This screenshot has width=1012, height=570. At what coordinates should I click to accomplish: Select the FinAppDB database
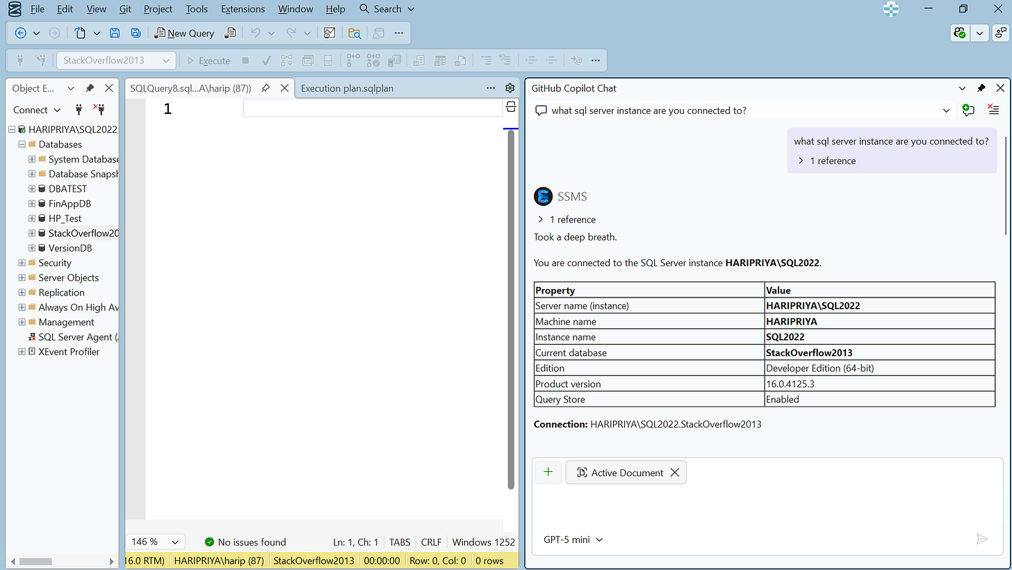[x=70, y=204]
